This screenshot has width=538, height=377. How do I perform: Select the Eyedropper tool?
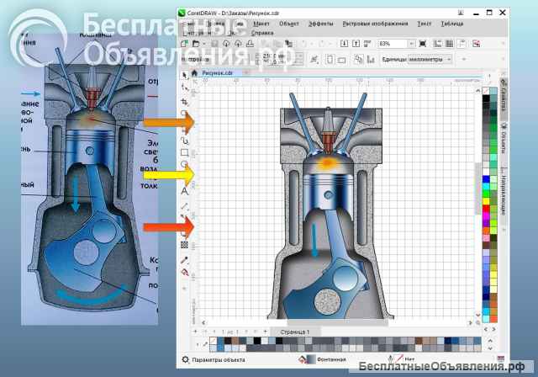[185, 260]
